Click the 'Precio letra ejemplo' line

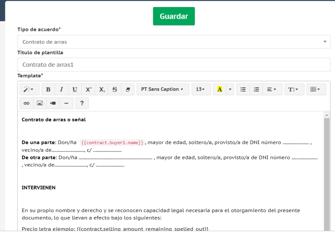115,229
